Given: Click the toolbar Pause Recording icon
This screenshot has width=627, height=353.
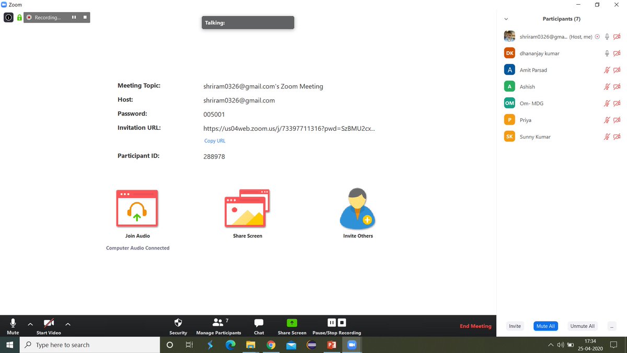Looking at the screenshot, I should (331, 323).
